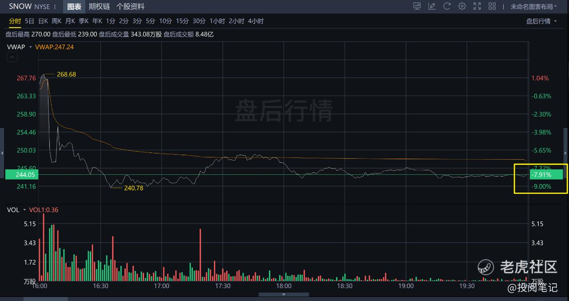This screenshot has width=569, height=301.
Task: Select the 年K timeframe
Action: pos(97,21)
